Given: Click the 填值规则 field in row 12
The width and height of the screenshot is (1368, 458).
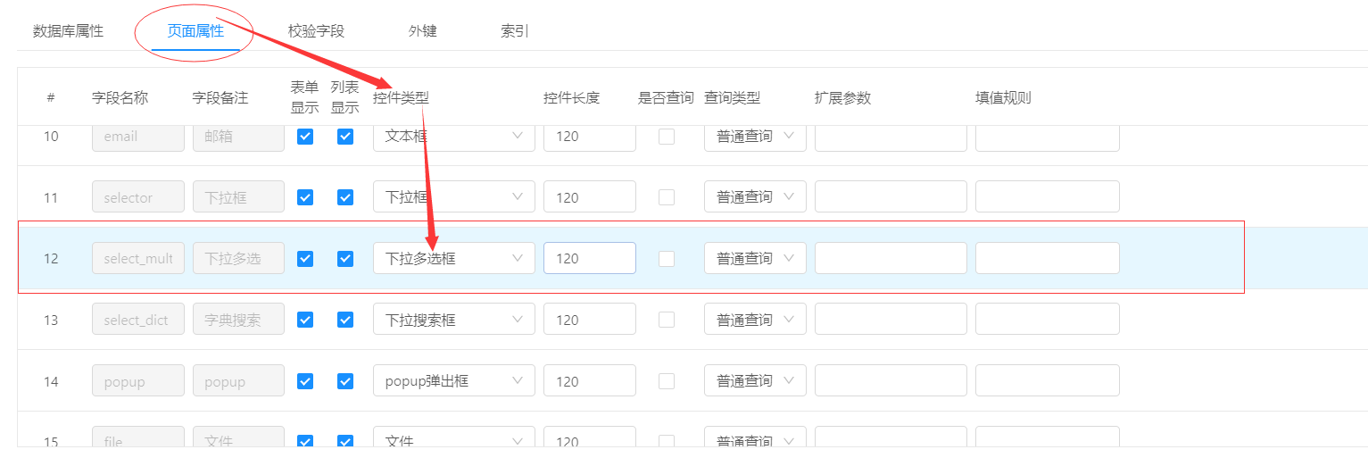Looking at the screenshot, I should [x=1048, y=258].
